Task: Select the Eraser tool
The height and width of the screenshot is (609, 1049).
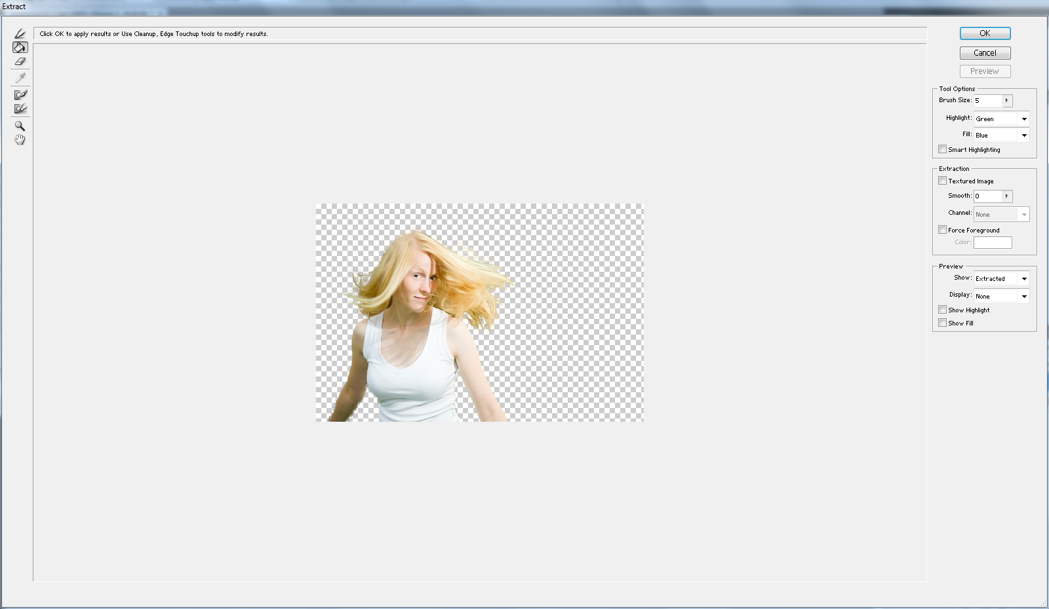Action: (20, 62)
